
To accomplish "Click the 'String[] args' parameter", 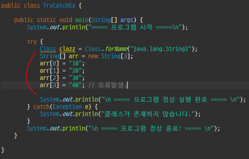I will click(x=112, y=20).
